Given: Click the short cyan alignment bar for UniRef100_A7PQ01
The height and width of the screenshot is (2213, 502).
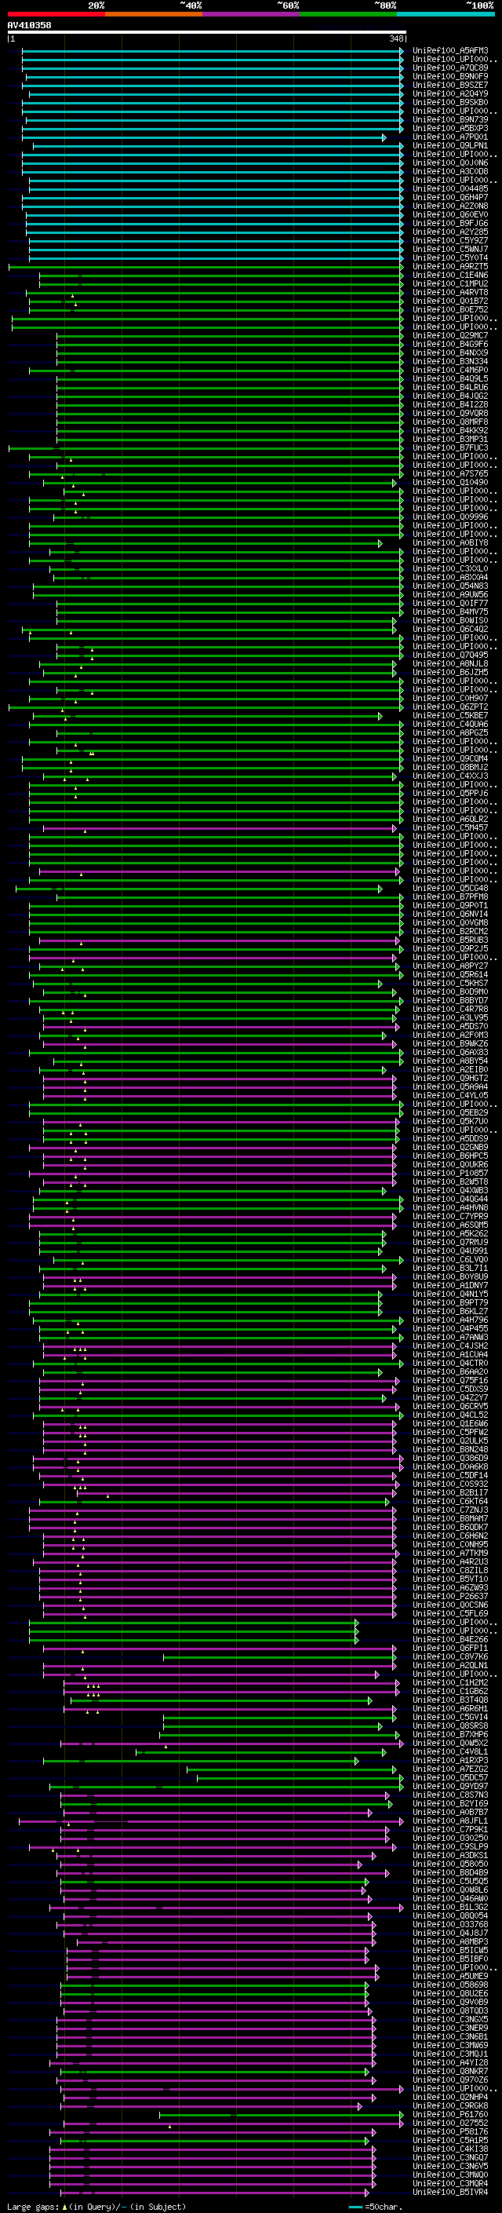Looking at the screenshot, I should pos(203,137).
